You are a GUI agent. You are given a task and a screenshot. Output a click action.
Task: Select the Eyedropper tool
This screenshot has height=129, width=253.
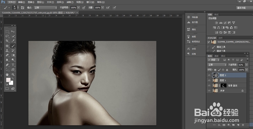click(13, 41)
